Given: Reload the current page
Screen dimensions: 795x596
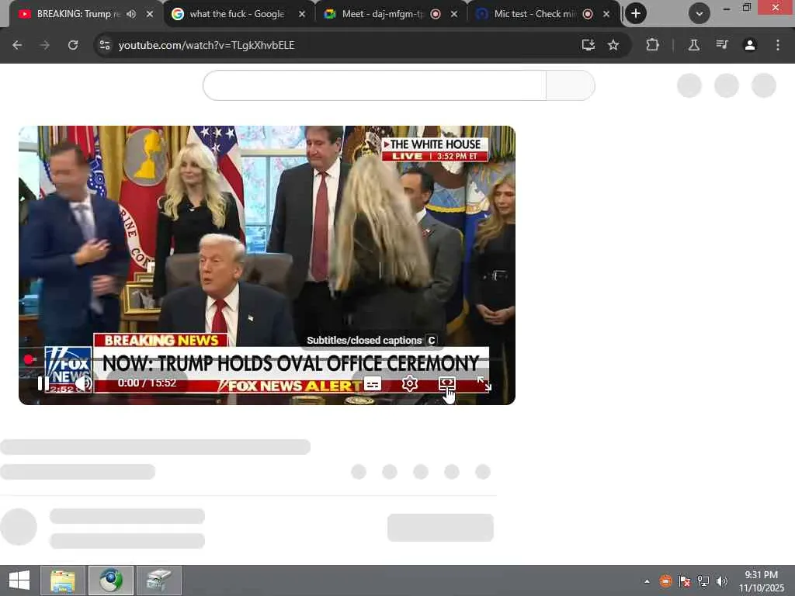Looking at the screenshot, I should pos(73,45).
